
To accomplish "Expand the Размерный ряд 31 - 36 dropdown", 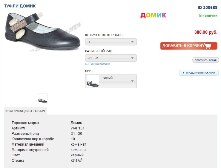I will click(x=111, y=58).
